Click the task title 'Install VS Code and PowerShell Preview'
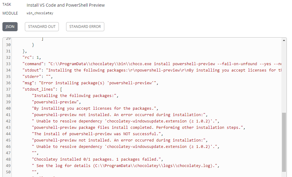Image resolution: width=292 pixels, height=177 pixels. coord(65,5)
